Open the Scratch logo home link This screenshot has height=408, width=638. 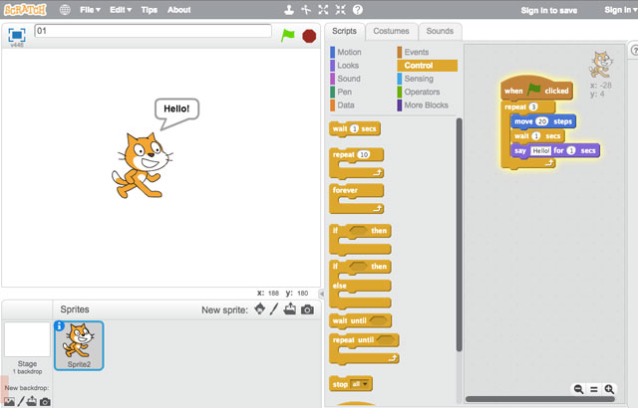(x=25, y=9)
